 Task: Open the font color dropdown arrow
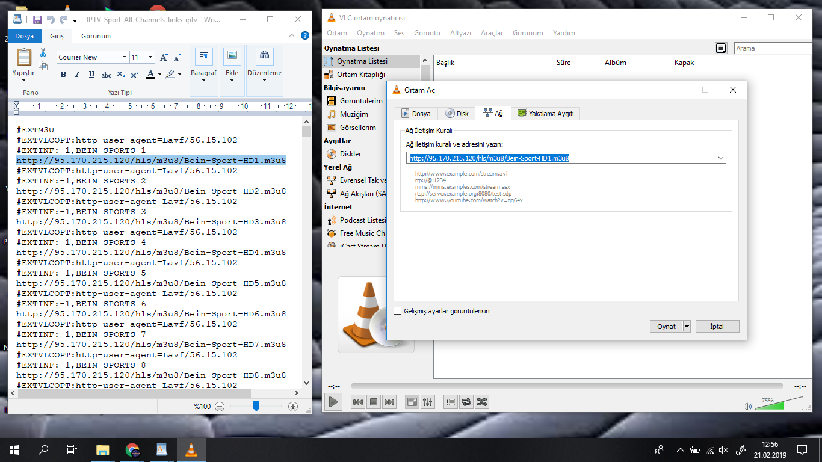tap(159, 75)
